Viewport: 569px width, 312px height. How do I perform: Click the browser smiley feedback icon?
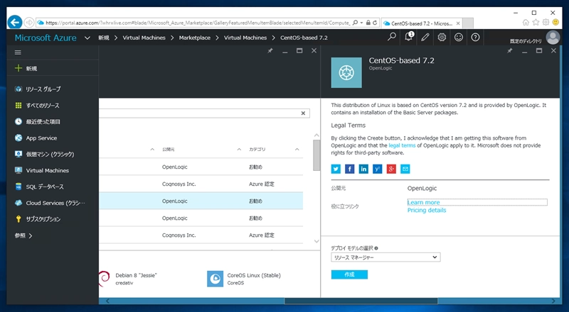[555, 23]
